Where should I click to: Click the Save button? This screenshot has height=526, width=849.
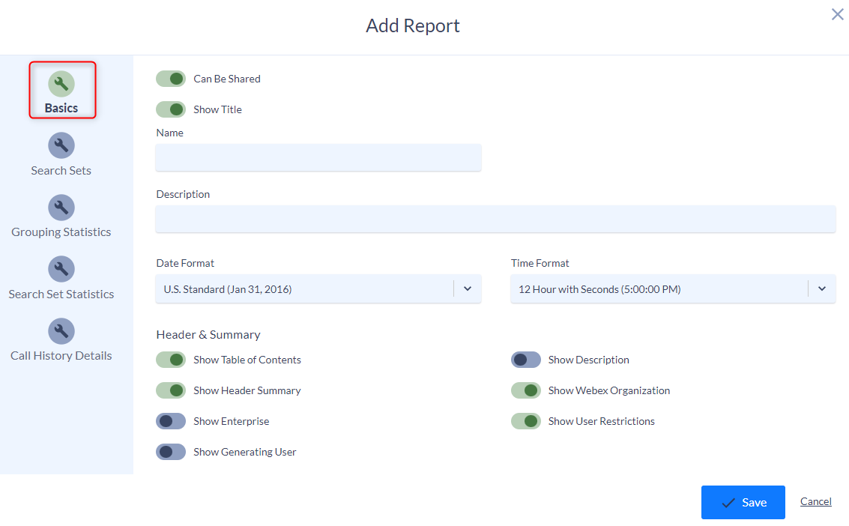[743, 502]
